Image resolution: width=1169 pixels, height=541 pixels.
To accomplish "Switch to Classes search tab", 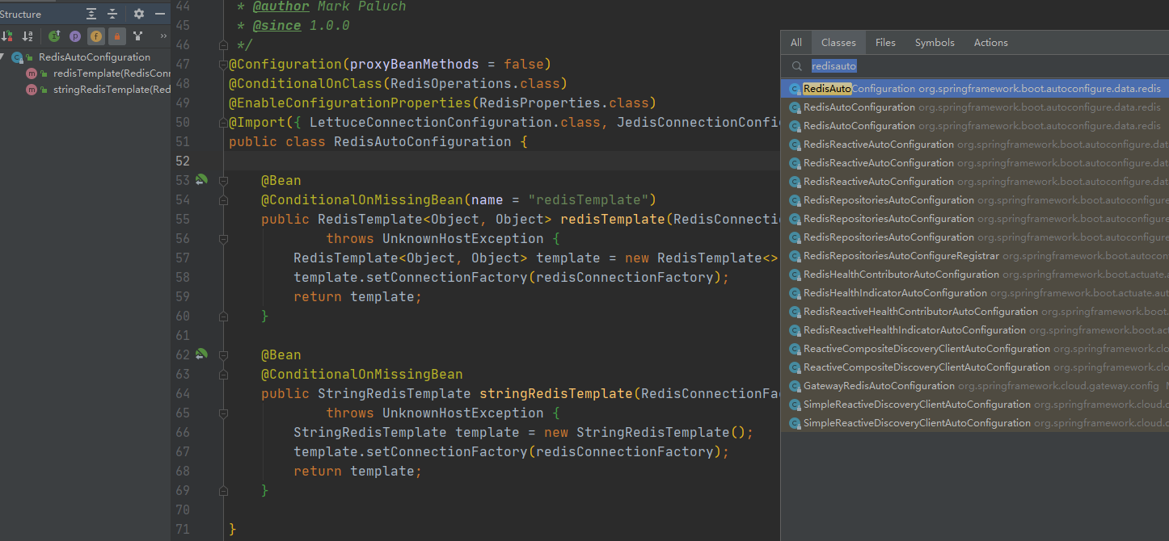I will (x=838, y=43).
